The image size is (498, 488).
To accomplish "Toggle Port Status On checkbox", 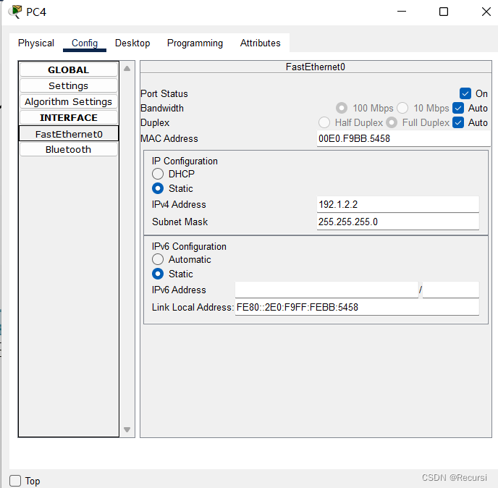I will [465, 93].
